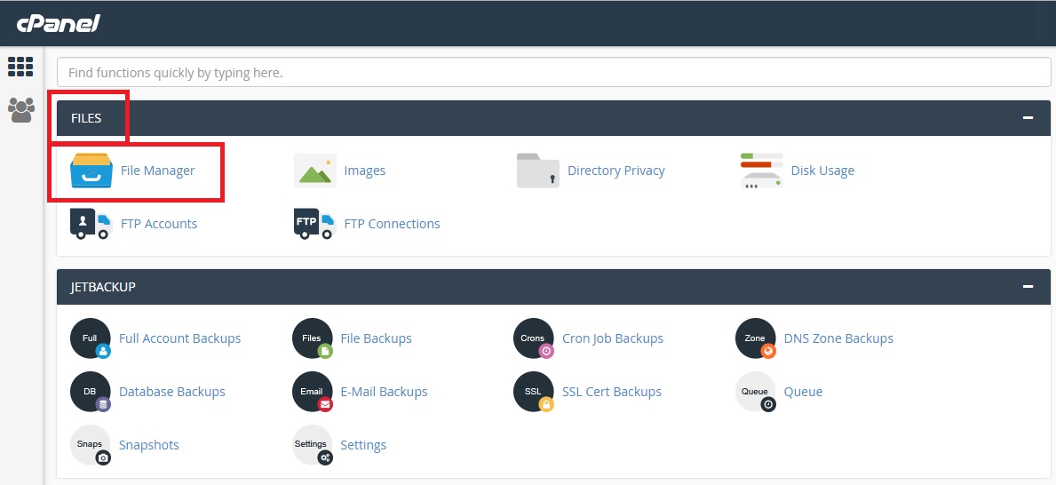Open the E-Mail Backups link
Screen dimensions: 1056x485
[384, 392]
